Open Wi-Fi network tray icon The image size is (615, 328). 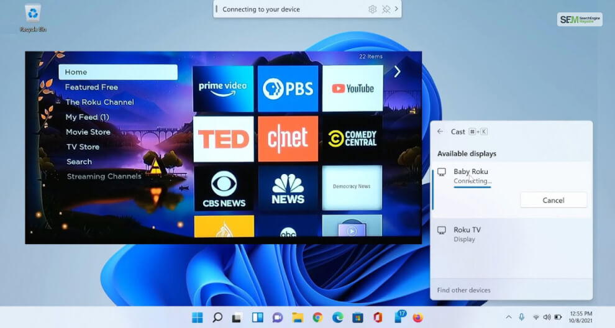point(535,317)
